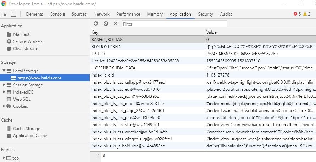Expand the Cookies tree node
This screenshot has height=162, width=316.
pos(4,106)
